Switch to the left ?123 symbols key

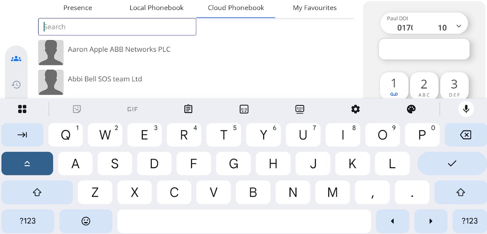tap(28, 221)
